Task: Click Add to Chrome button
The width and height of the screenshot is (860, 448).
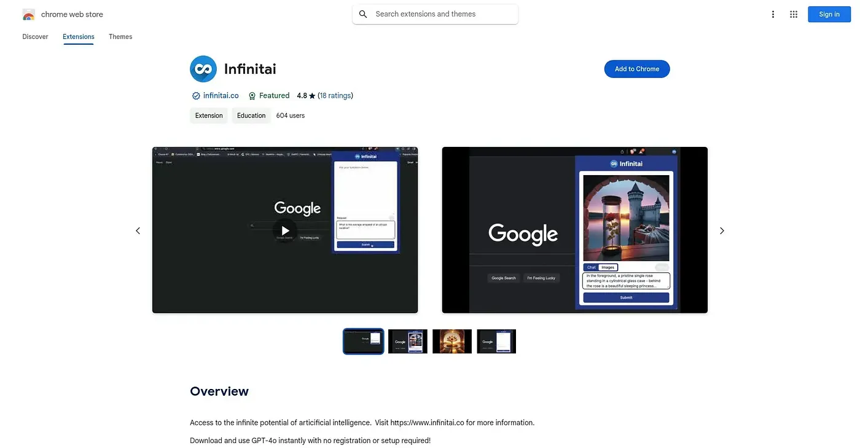Action: [x=637, y=69]
